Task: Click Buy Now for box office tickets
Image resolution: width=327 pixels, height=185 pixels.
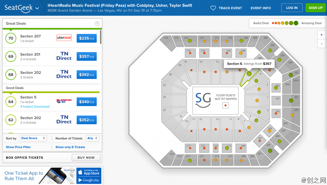Action: 86,157
